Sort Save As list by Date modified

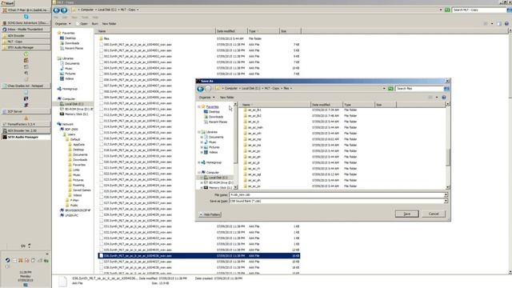pos(327,105)
